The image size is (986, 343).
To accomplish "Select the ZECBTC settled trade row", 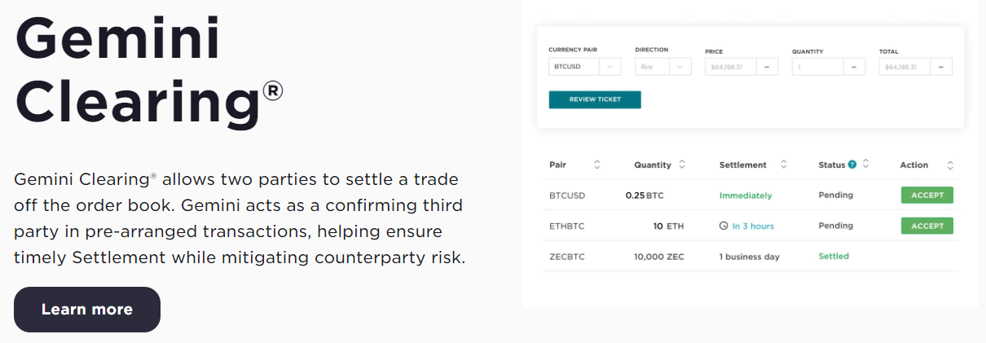I will 750,257.
